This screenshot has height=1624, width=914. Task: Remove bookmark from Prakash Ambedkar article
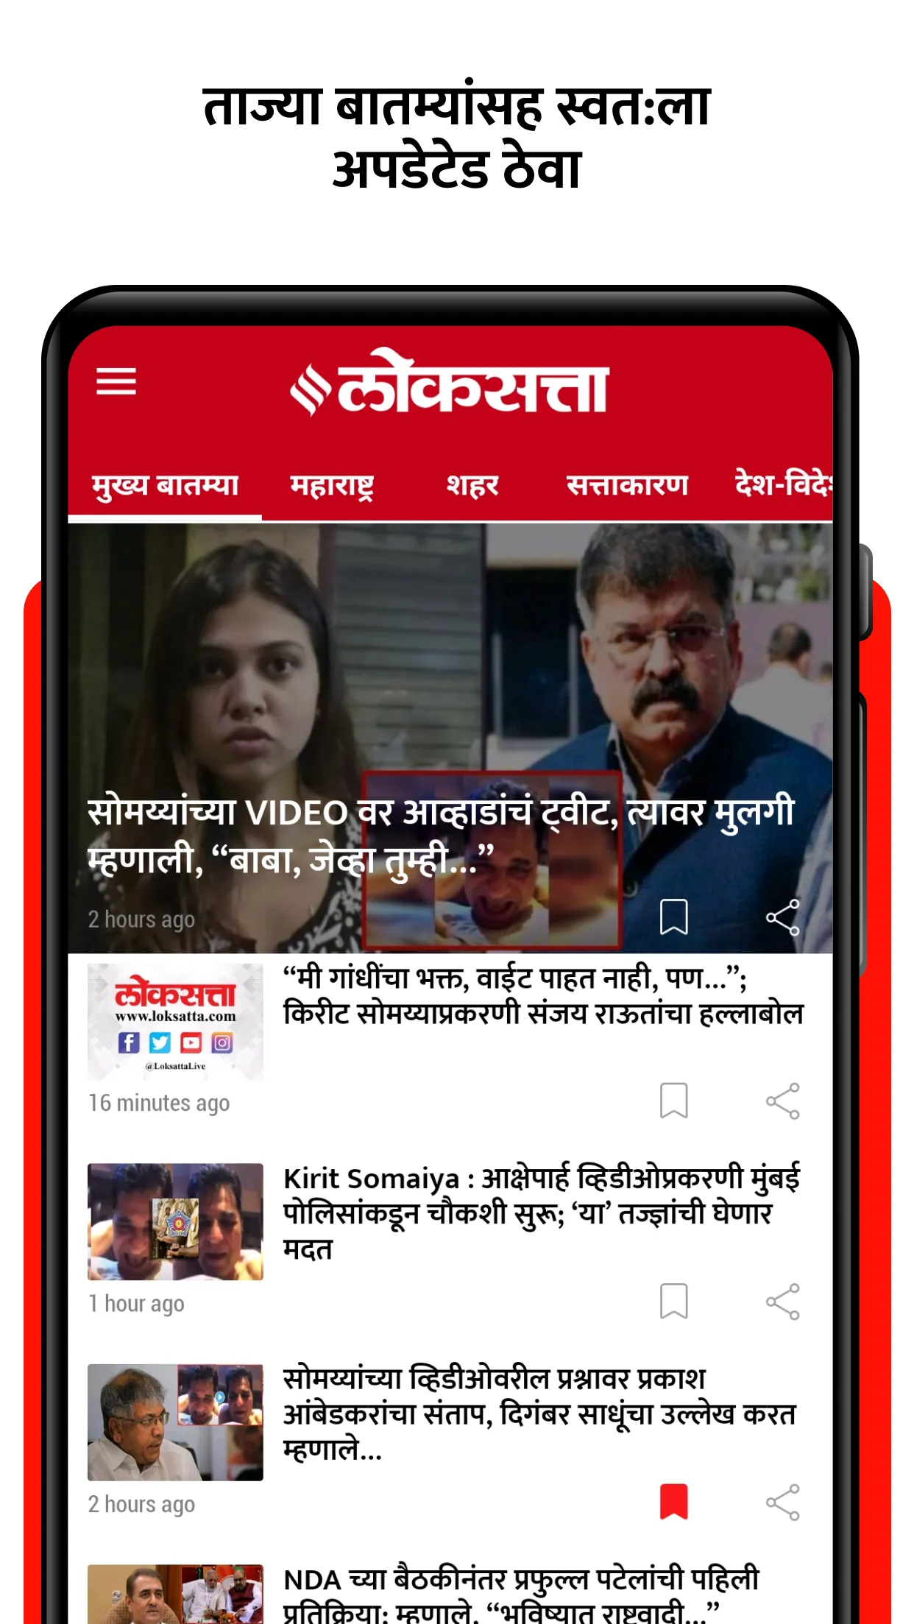[673, 1502]
